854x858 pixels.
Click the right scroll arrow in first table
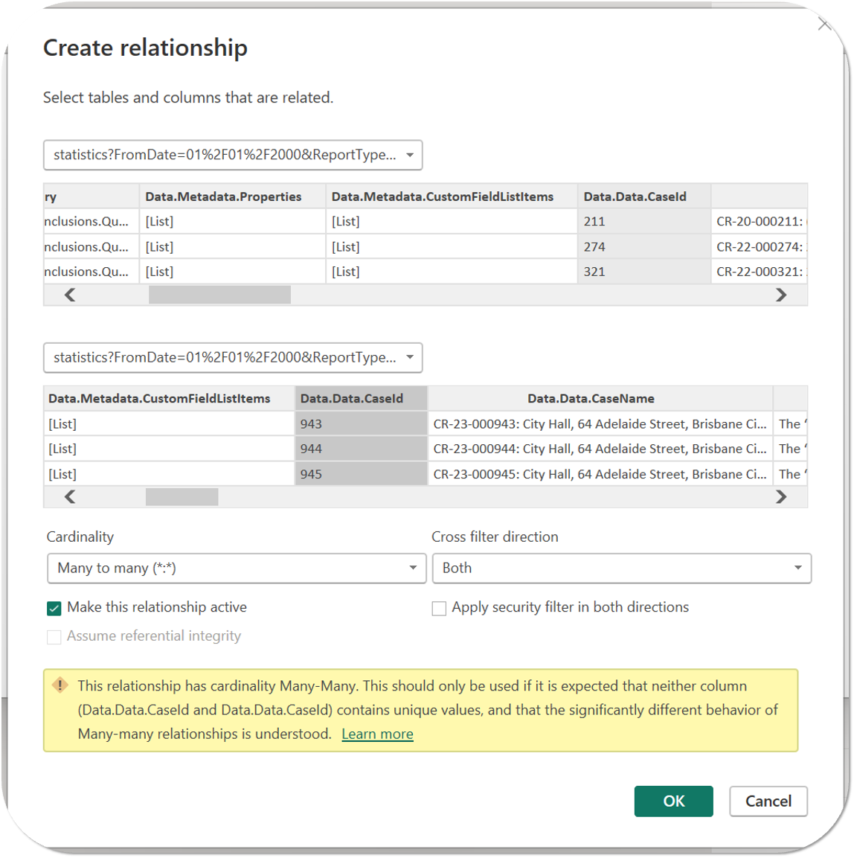pos(780,295)
